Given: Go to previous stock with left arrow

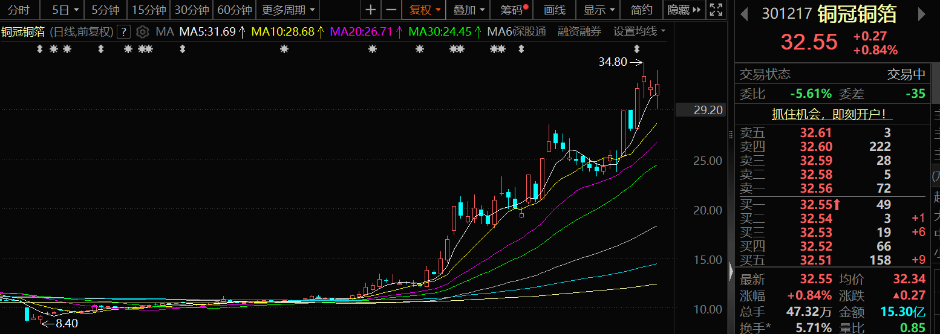Looking at the screenshot, I should [744, 14].
